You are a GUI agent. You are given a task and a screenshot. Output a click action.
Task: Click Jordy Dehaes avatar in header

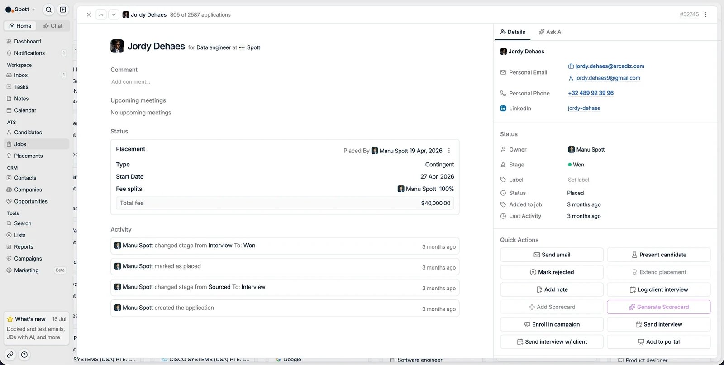[117, 46]
